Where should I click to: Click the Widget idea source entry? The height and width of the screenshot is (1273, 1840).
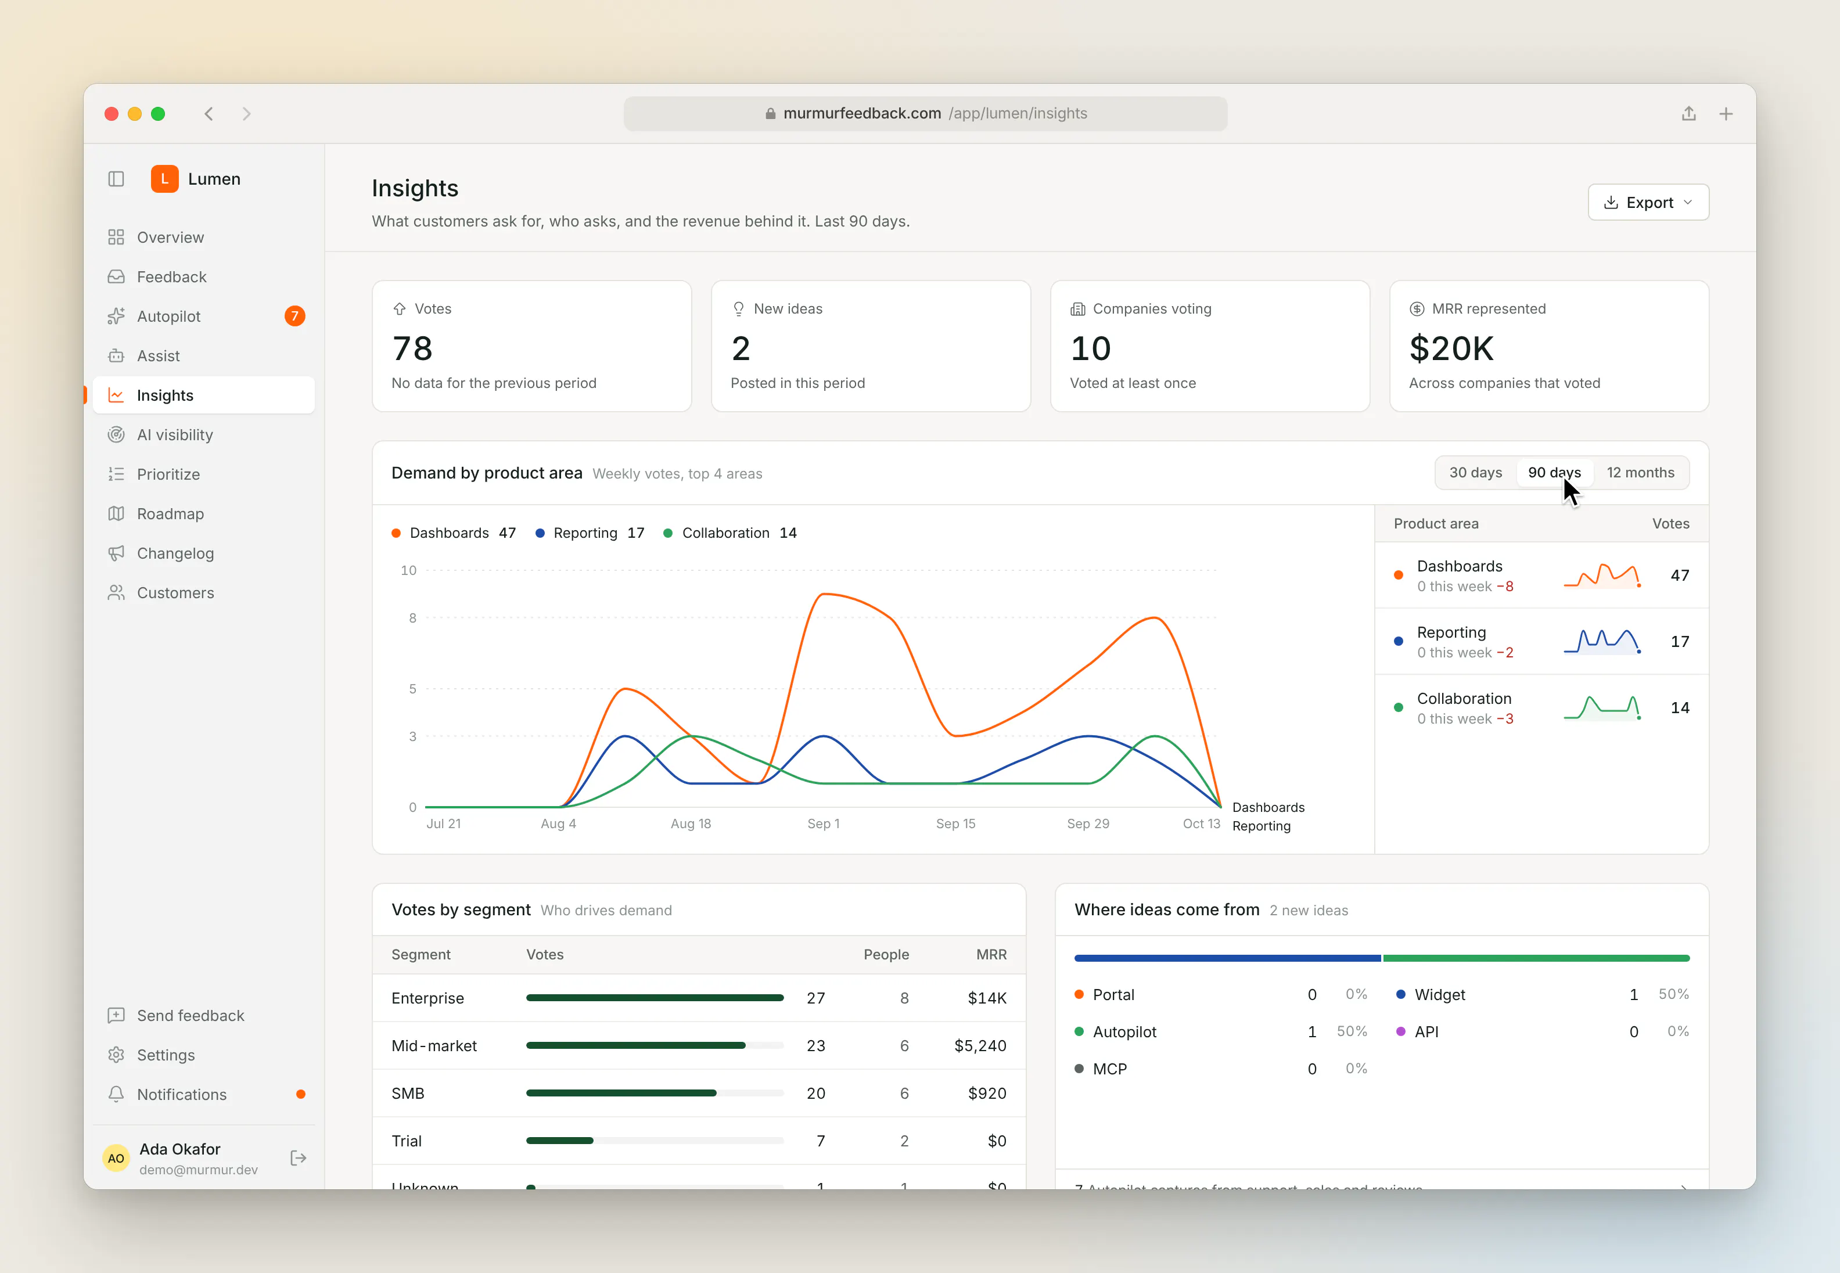[1543, 995]
